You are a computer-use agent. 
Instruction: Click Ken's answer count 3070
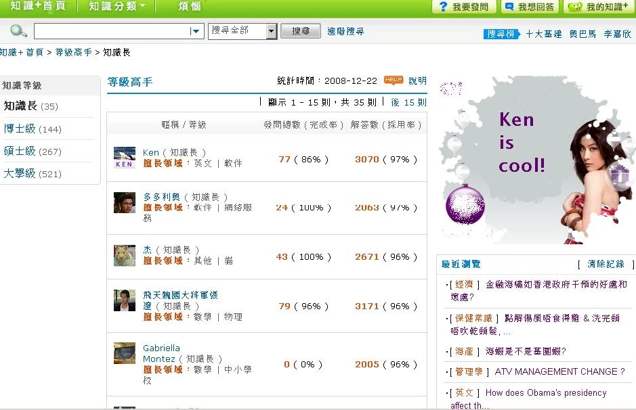click(367, 160)
